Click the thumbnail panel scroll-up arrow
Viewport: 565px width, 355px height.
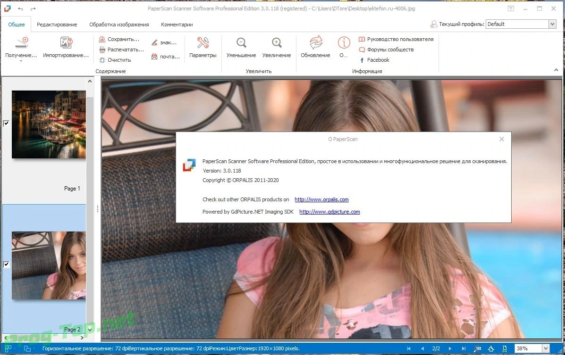pos(90,82)
